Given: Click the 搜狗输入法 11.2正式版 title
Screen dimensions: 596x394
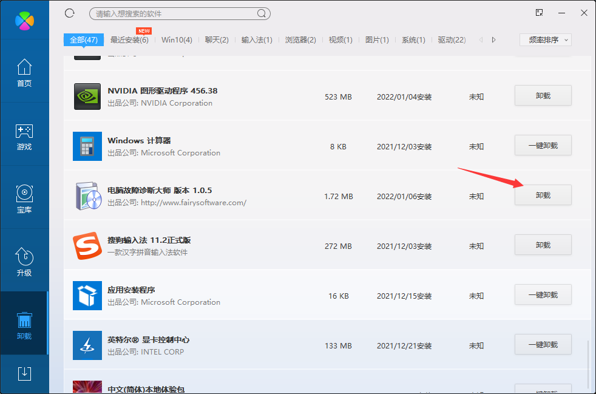Looking at the screenshot, I should point(149,240).
